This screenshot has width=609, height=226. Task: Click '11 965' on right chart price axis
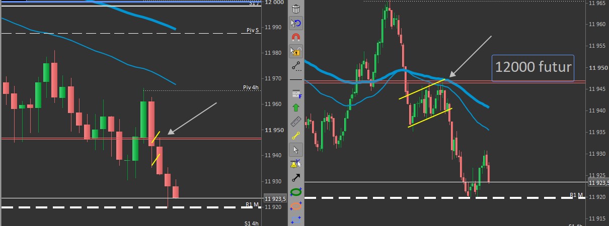pos(598,3)
